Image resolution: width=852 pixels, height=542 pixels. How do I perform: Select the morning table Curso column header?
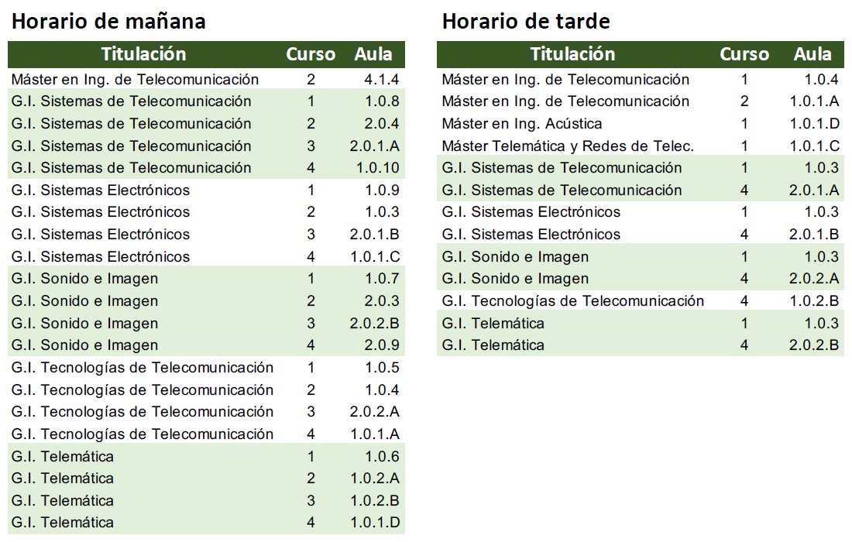coord(311,54)
